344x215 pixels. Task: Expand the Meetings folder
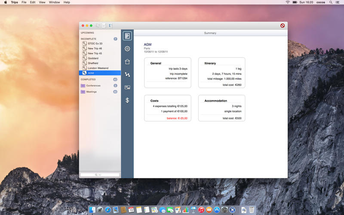[x=91, y=92]
